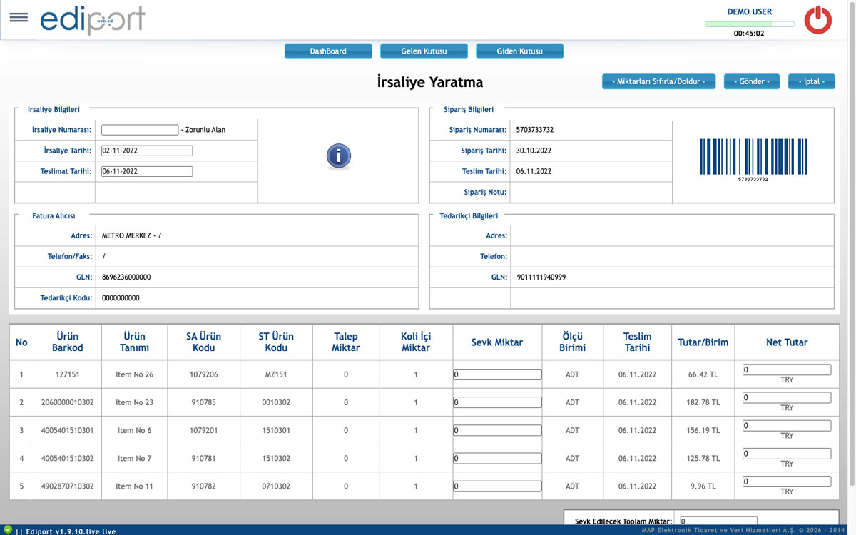
Task: Click the Koli İçi Miktar column header
Action: pos(416,342)
